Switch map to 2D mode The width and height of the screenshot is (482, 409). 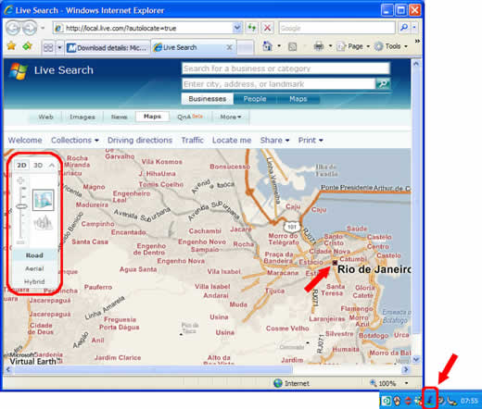21,166
